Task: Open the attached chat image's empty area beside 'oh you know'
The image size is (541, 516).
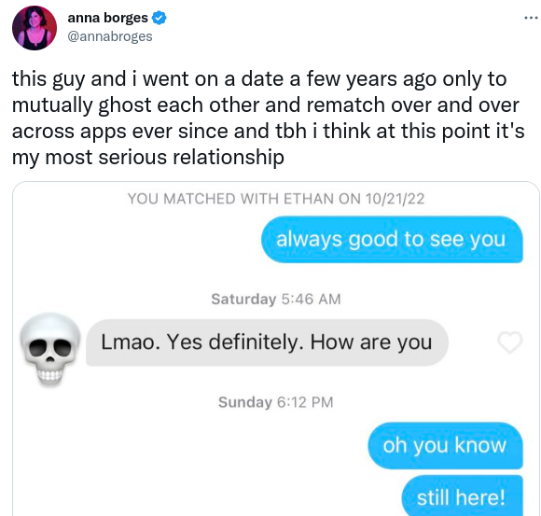Action: 189,445
